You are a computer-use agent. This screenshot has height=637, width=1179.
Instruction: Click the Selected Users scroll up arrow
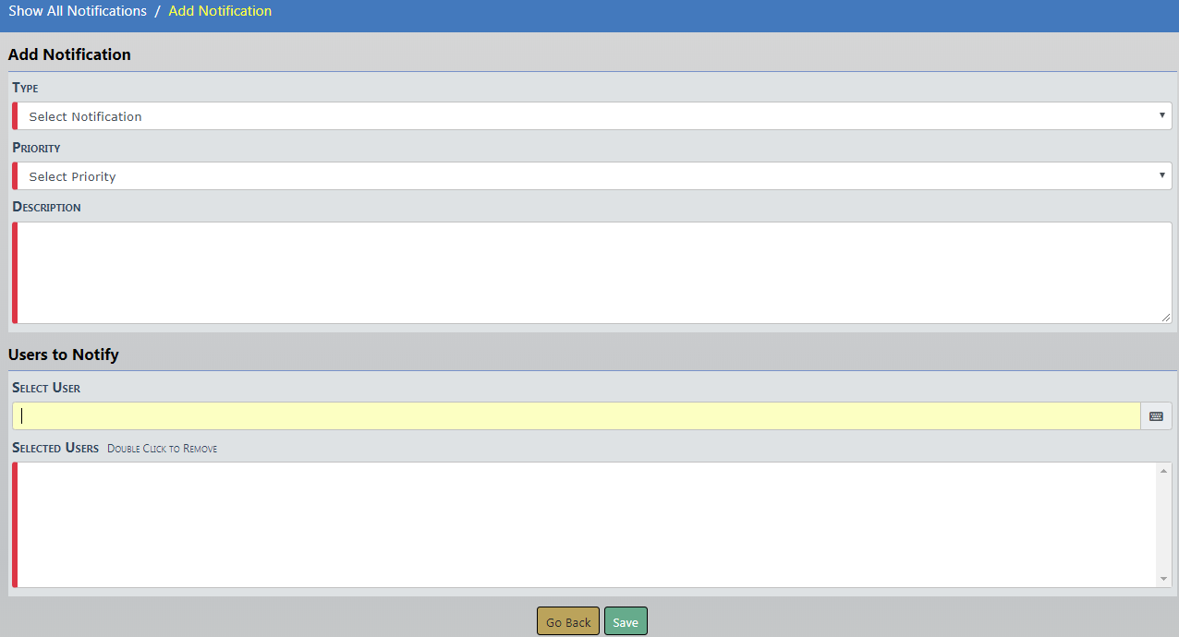(x=1163, y=472)
